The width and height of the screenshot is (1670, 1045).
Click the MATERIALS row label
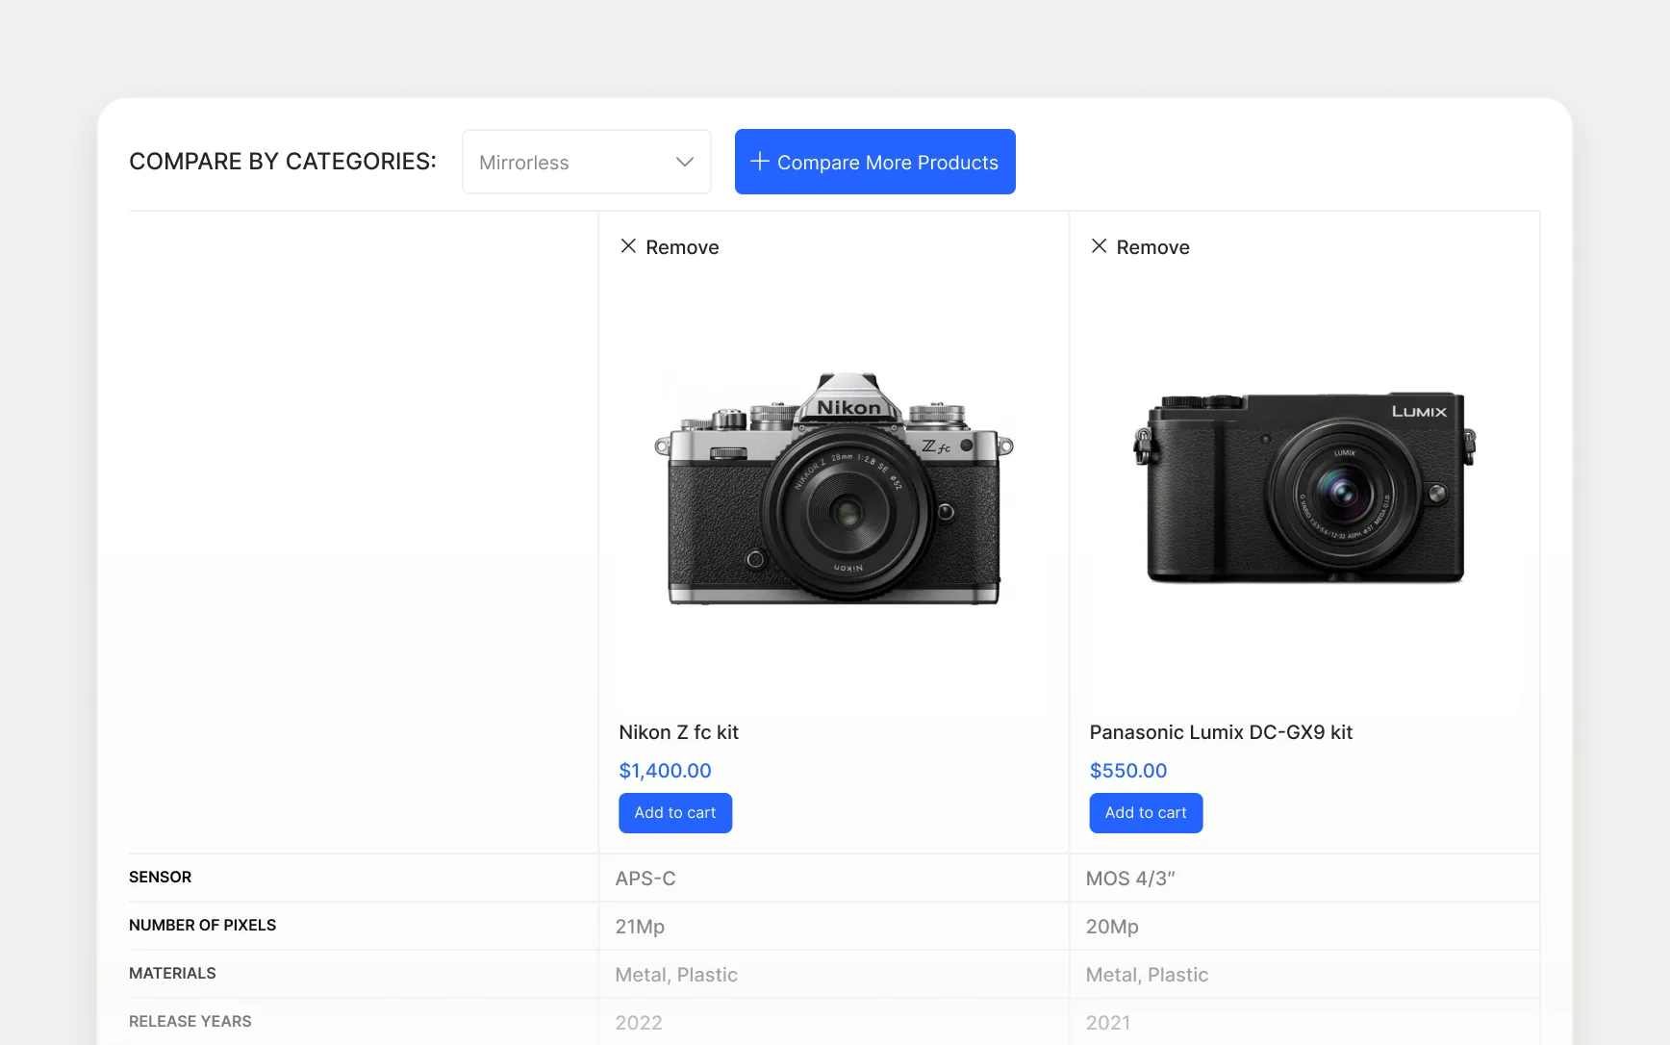click(x=172, y=973)
